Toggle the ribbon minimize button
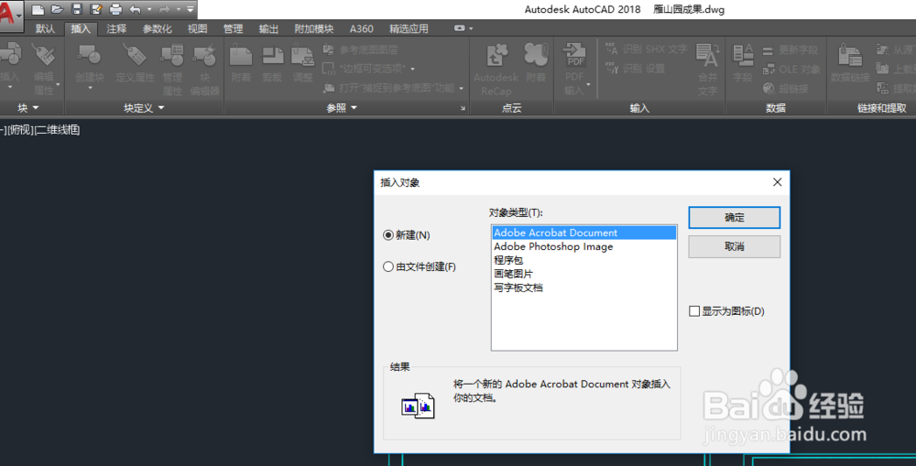This screenshot has width=916, height=466. [x=460, y=28]
